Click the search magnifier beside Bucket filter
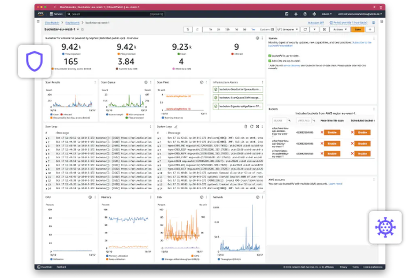This screenshot has width=408, height=278. (289, 120)
